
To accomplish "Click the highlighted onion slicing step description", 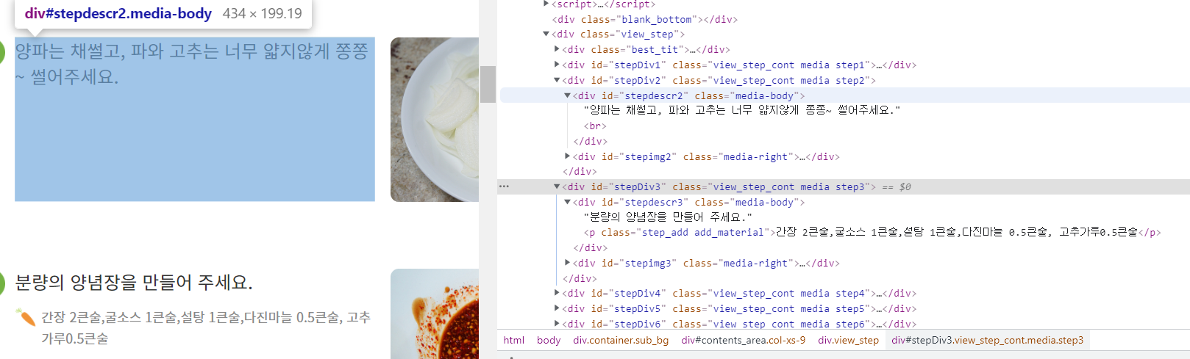I will coord(195,119).
